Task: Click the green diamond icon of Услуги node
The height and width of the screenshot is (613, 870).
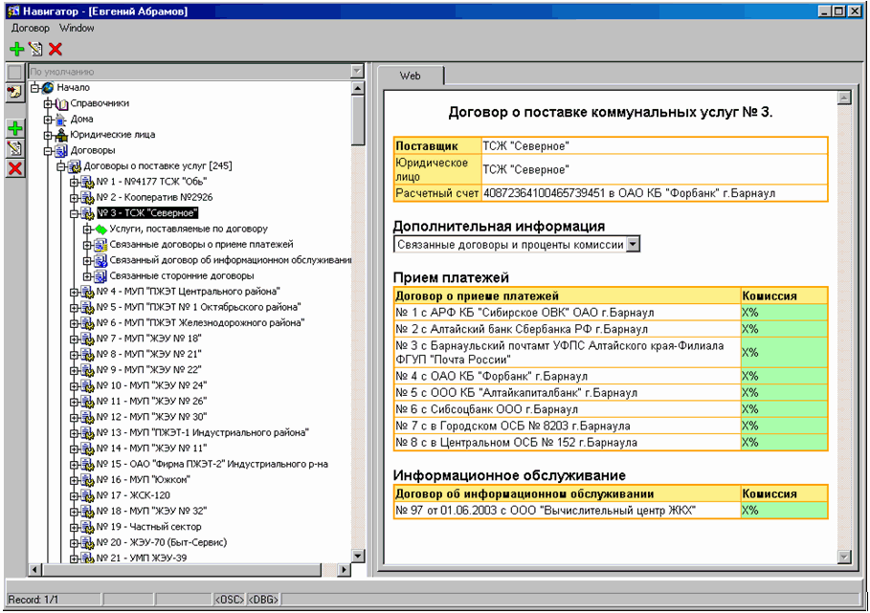Action: [x=100, y=230]
